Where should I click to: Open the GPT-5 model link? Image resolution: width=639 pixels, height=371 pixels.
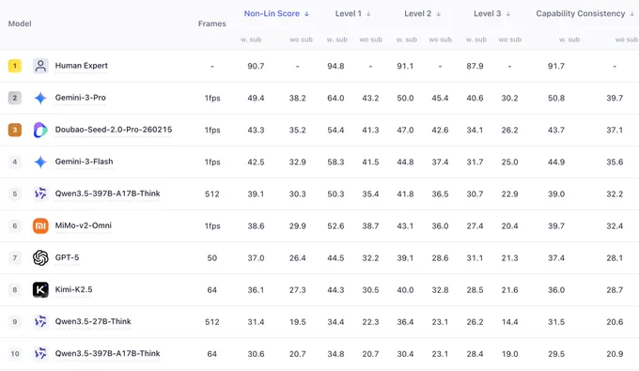[67, 257]
